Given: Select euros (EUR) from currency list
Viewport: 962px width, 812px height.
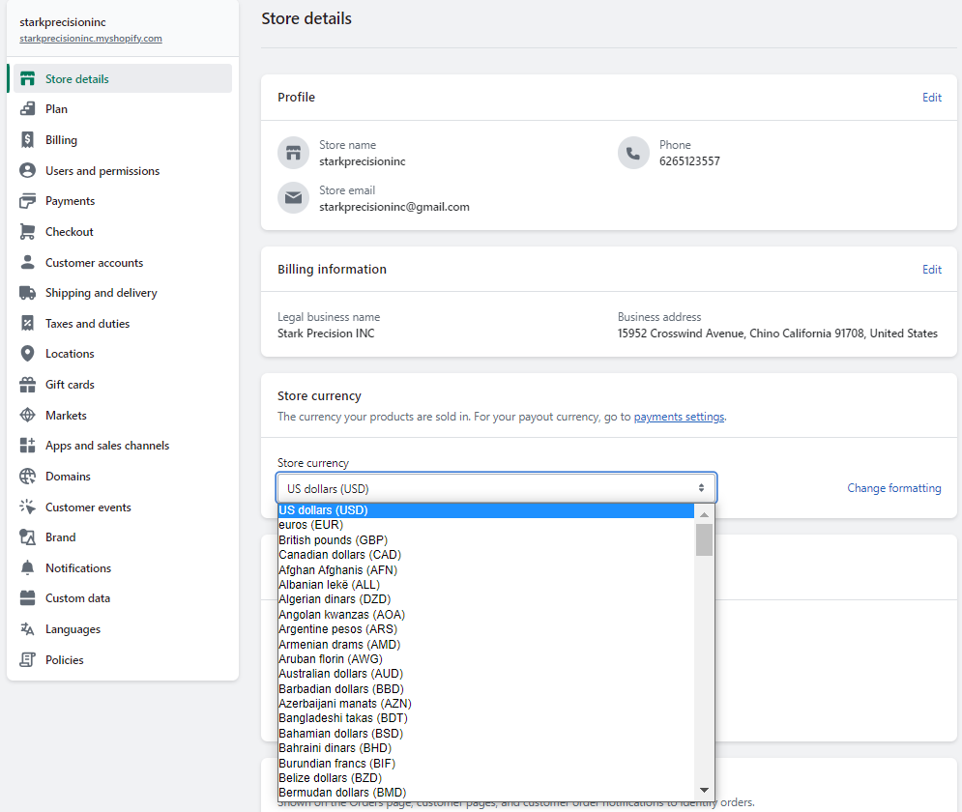Looking at the screenshot, I should (x=486, y=525).
